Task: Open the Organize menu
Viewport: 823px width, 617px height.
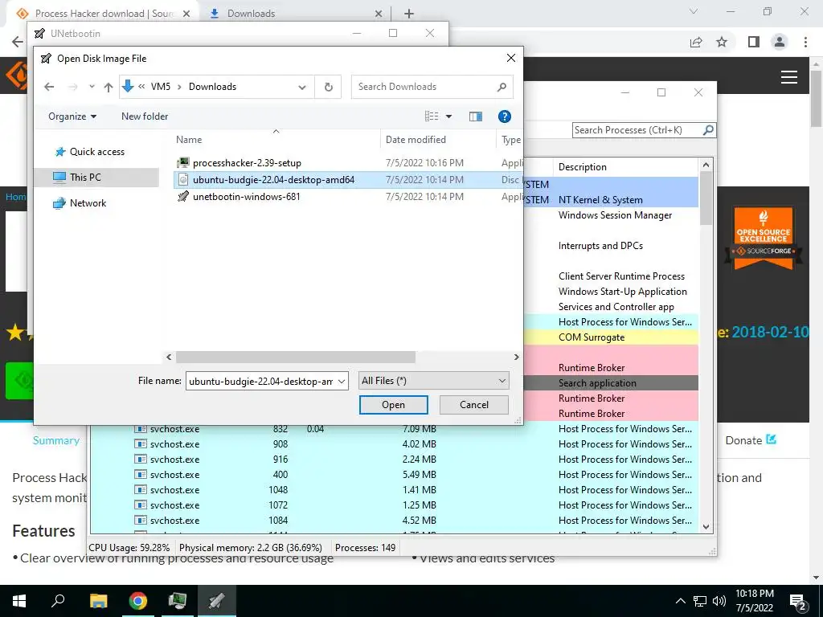Action: coord(72,116)
